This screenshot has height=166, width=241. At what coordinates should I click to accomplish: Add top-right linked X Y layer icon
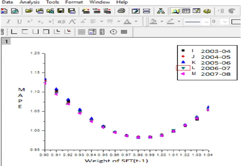coord(46,32)
